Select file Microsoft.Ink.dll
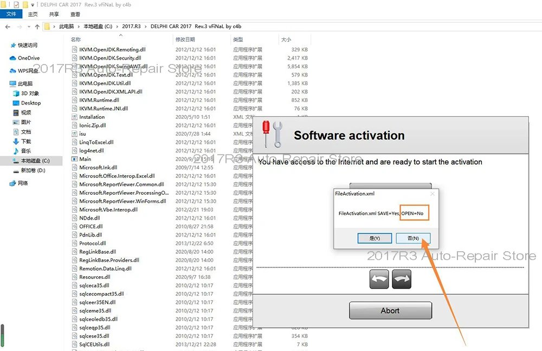This screenshot has height=351, width=542. [x=98, y=168]
